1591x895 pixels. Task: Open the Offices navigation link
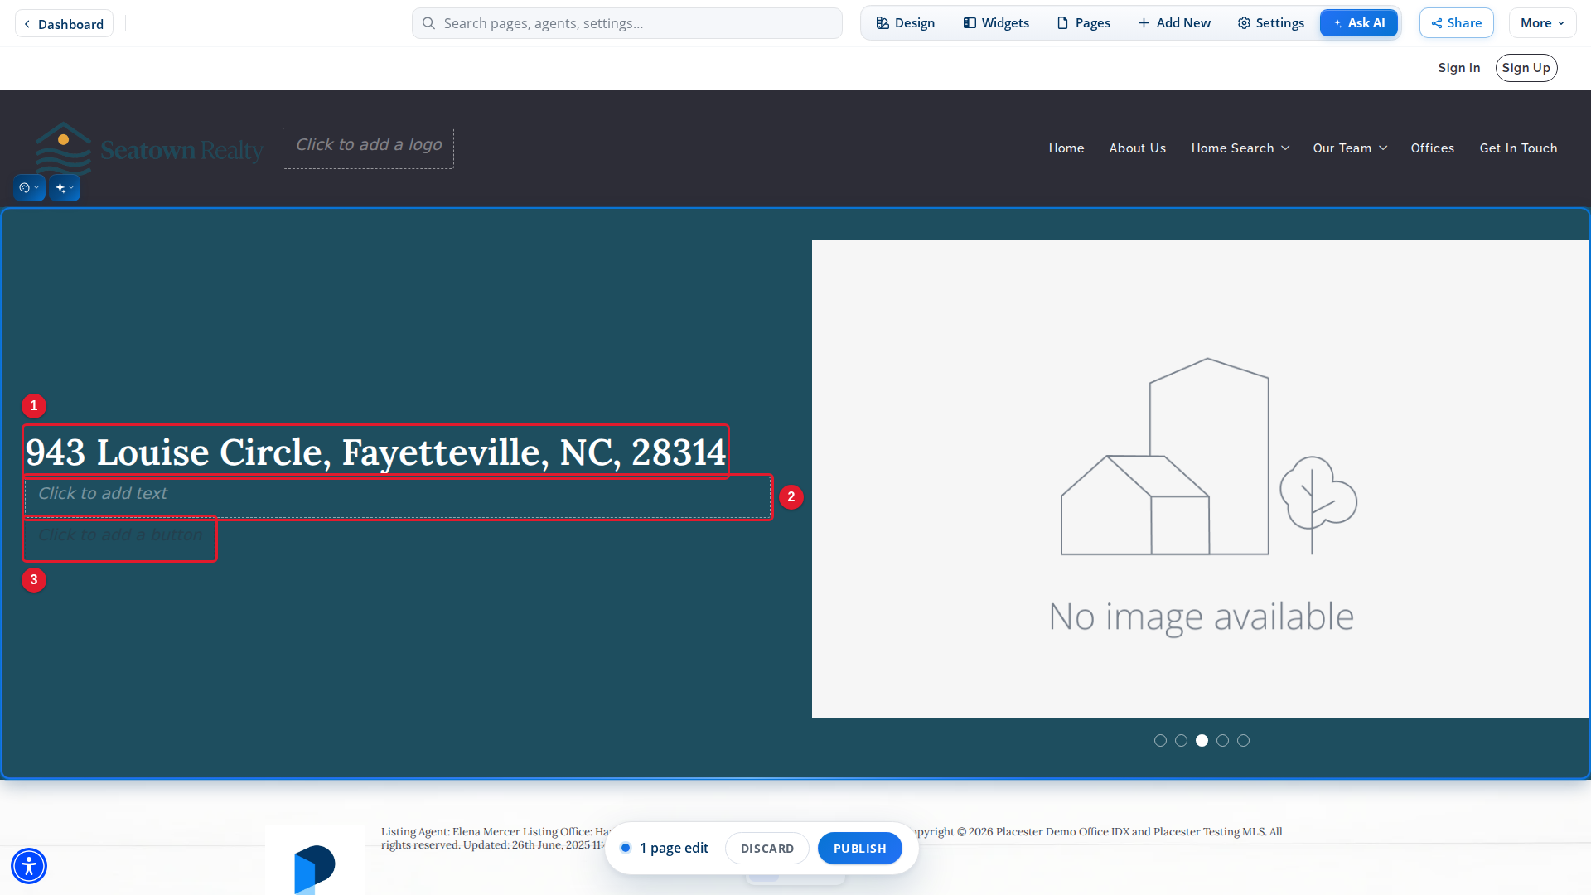(x=1432, y=148)
